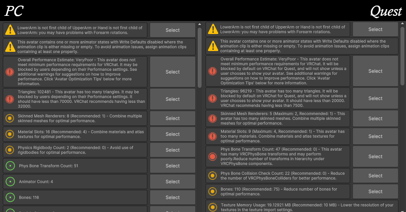
Task: Click the Quest panel scroll up arrow
Action: point(402,23)
